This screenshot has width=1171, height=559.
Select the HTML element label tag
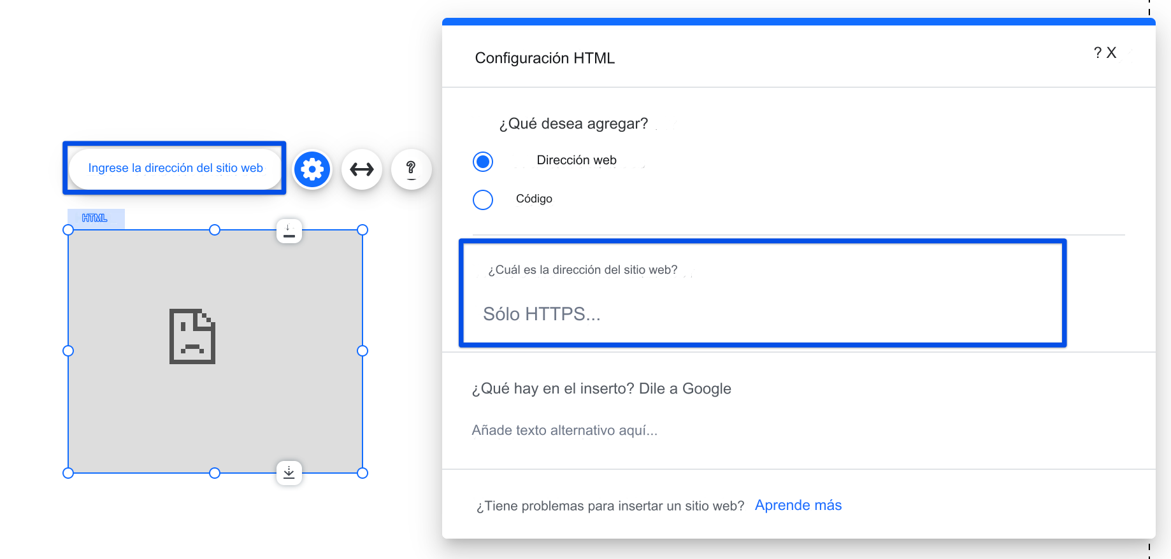96,218
